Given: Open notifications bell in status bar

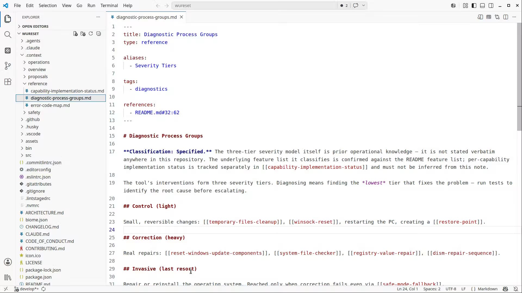Looking at the screenshot, I should [516, 289].
